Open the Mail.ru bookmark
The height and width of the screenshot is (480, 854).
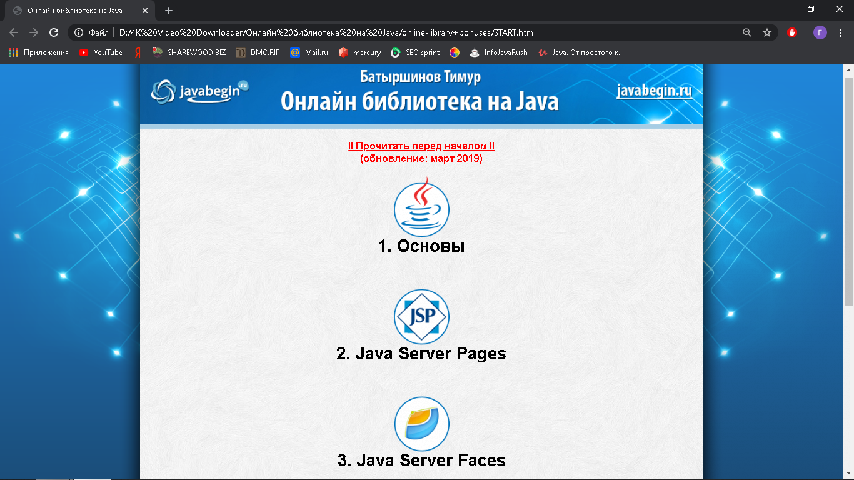tap(309, 52)
